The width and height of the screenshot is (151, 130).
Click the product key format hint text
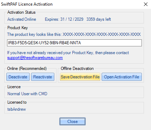point(74,34)
